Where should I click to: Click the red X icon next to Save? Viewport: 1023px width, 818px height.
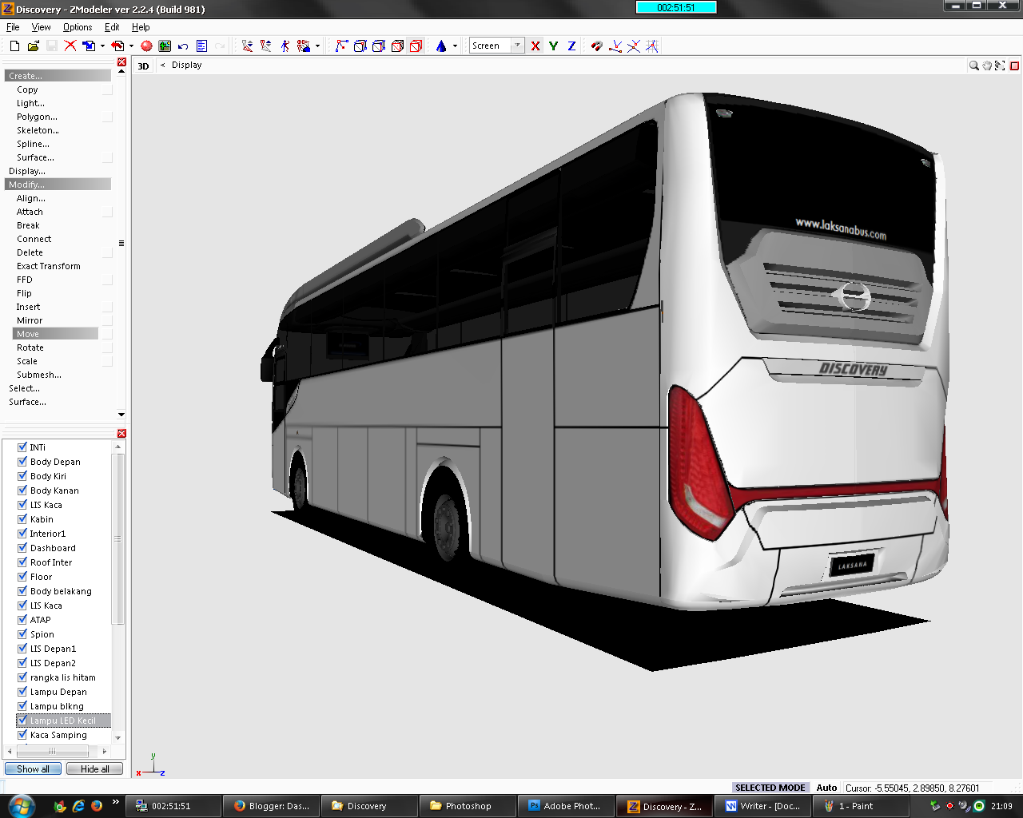[x=70, y=46]
